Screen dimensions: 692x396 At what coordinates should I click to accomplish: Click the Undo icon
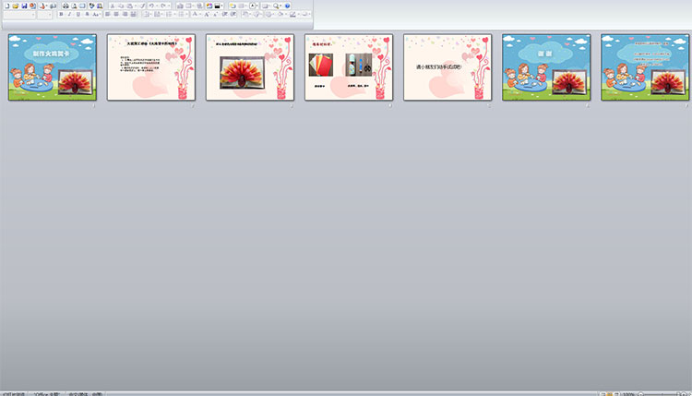151,6
